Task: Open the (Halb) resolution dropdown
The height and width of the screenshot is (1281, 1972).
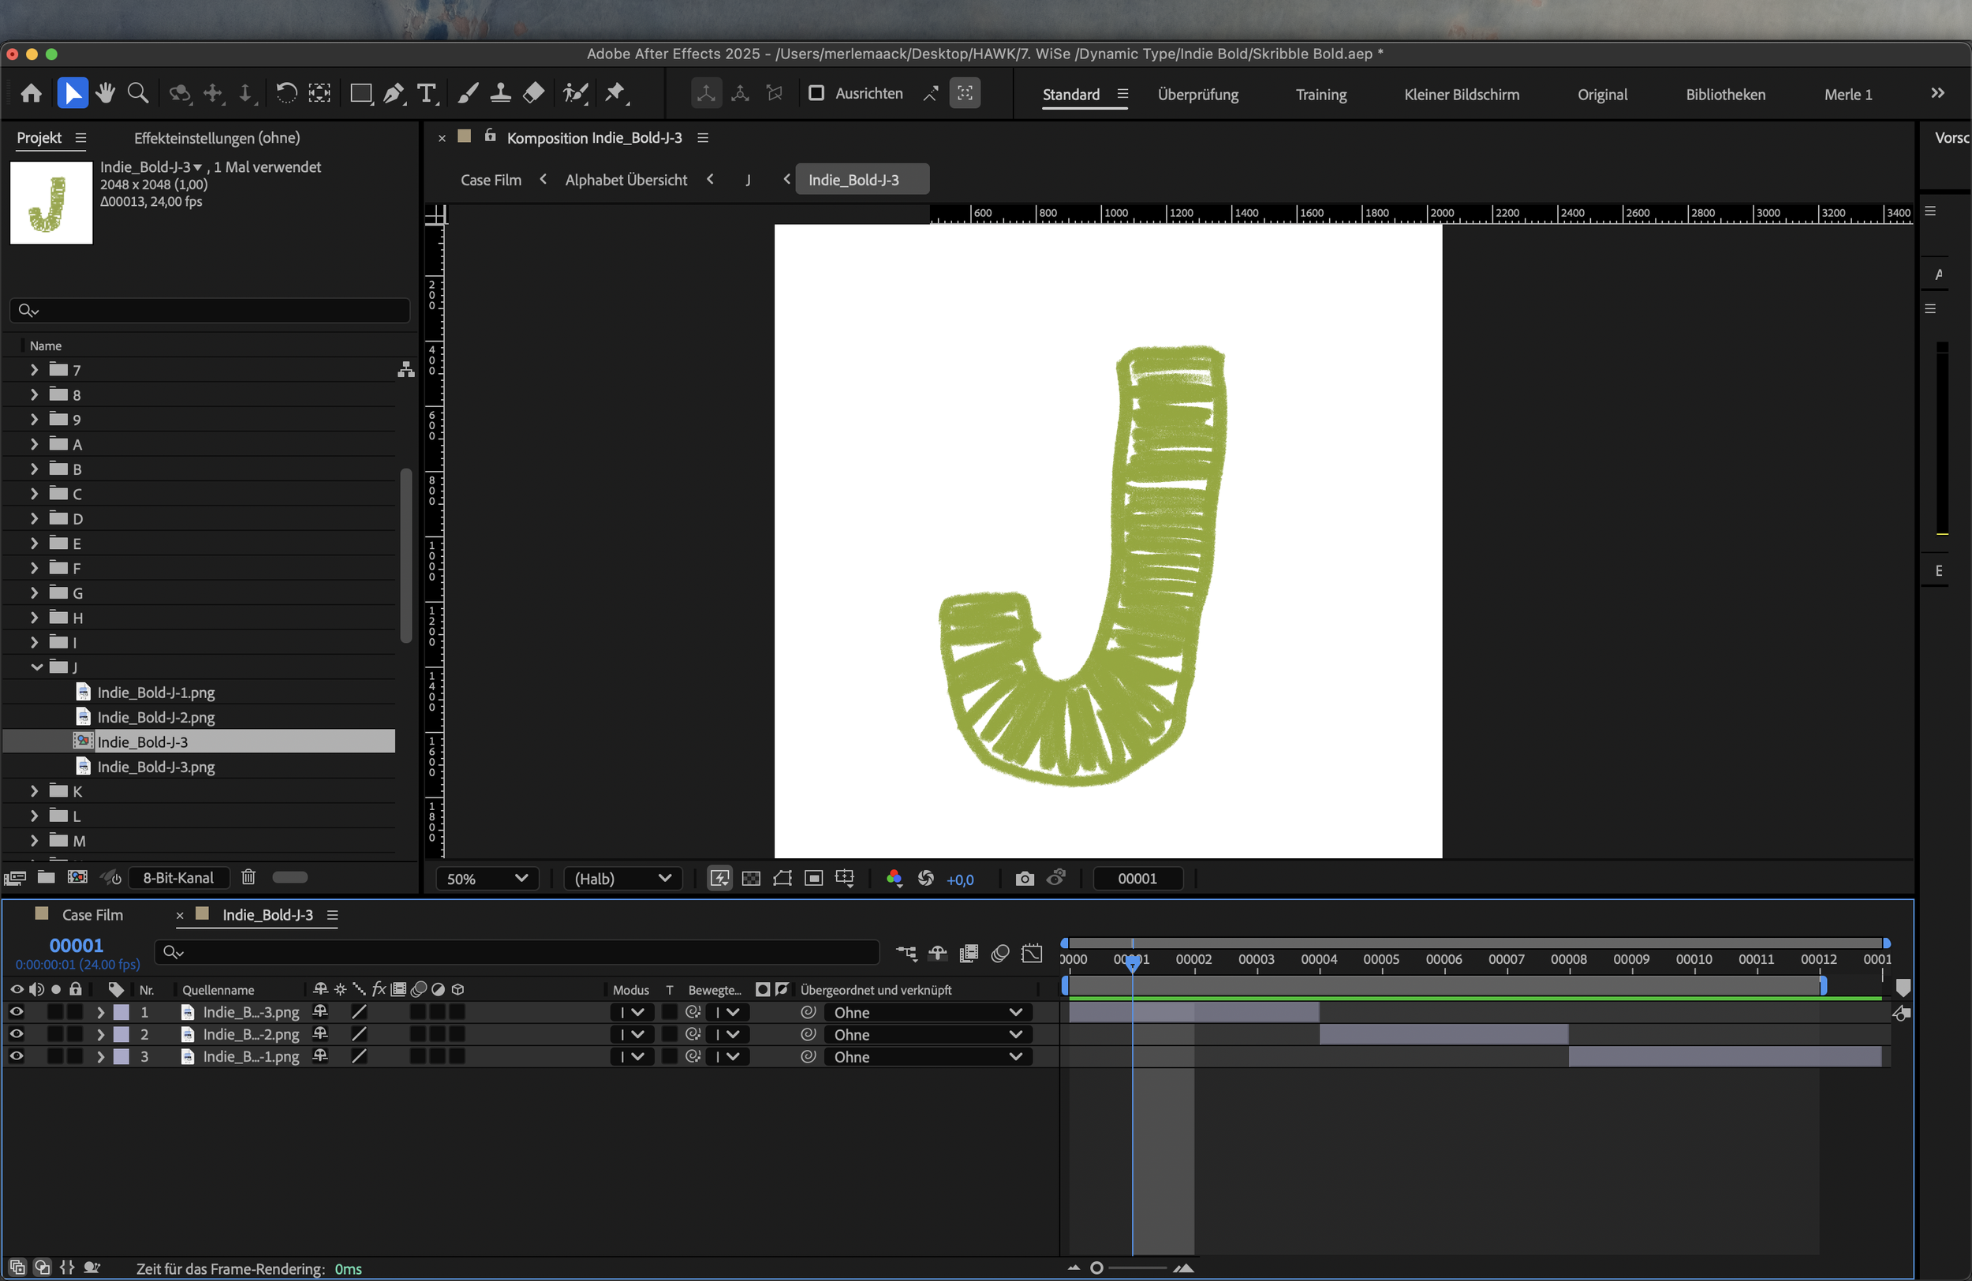Action: tap(622, 878)
